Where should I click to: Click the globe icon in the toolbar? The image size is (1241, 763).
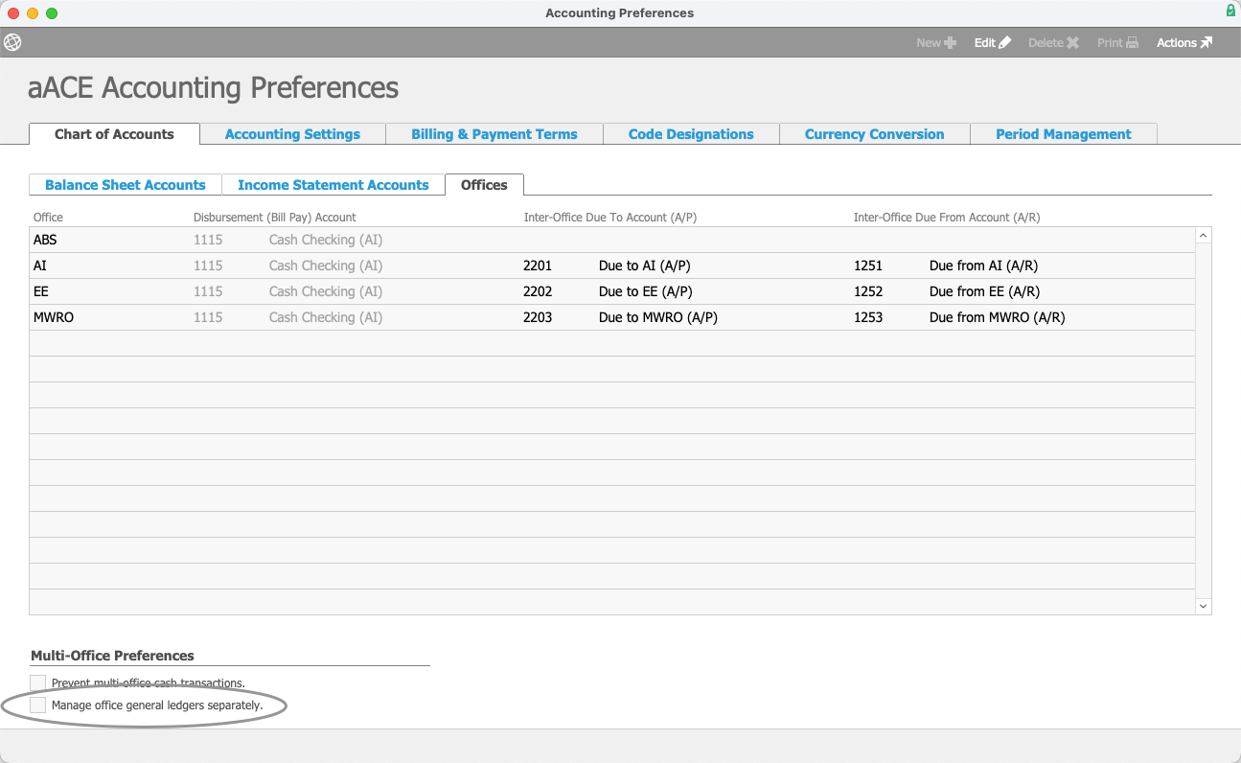pyautogui.click(x=12, y=43)
